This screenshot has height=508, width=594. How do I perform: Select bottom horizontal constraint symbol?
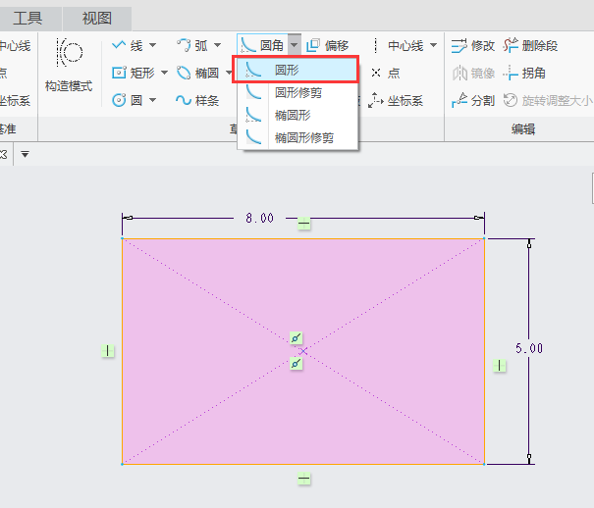point(303,479)
